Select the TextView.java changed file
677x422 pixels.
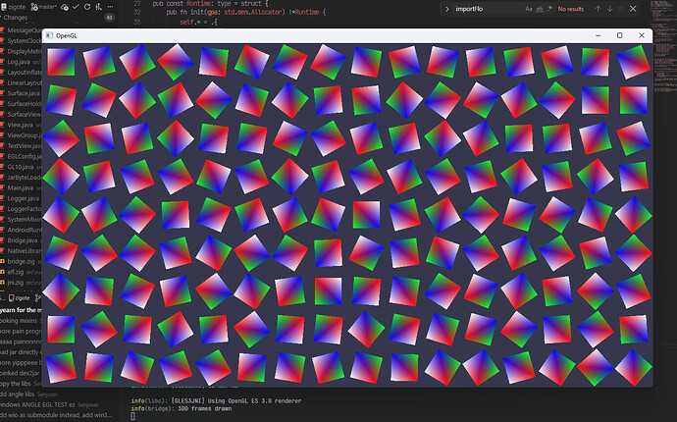point(21,145)
